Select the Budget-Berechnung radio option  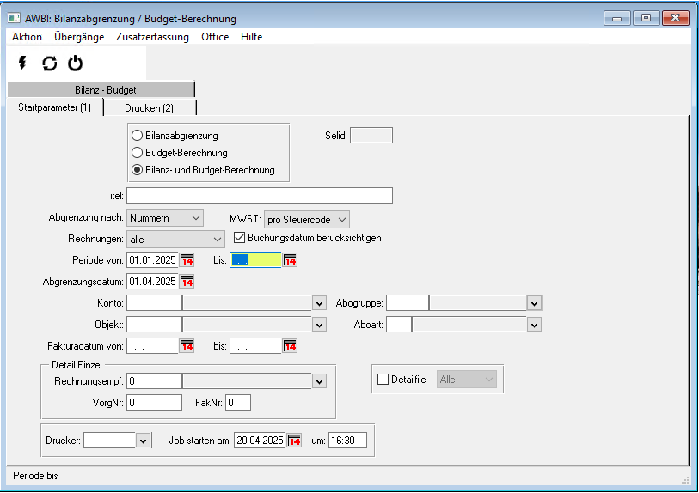coord(137,153)
